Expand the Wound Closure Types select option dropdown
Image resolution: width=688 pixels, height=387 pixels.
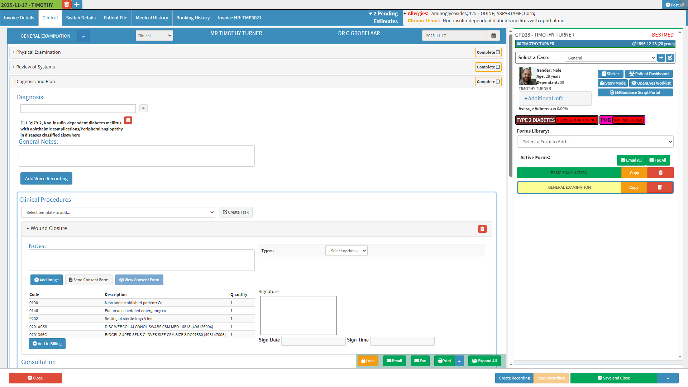(x=346, y=251)
